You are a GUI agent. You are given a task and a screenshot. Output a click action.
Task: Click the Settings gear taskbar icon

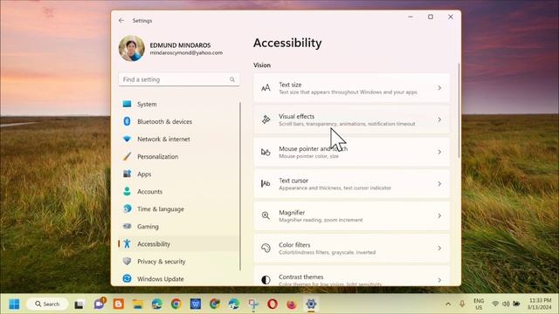click(x=311, y=304)
